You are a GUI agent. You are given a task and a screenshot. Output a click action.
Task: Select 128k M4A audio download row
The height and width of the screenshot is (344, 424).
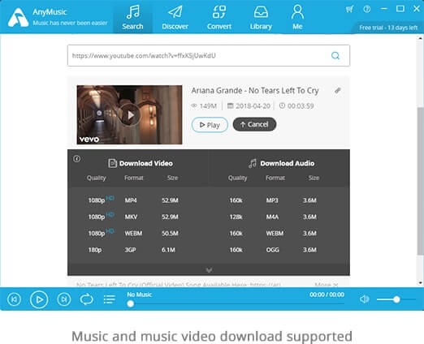273,217
